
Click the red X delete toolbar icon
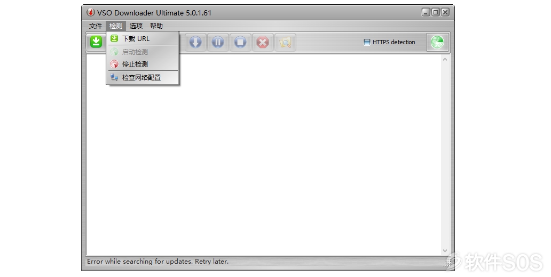(x=263, y=43)
